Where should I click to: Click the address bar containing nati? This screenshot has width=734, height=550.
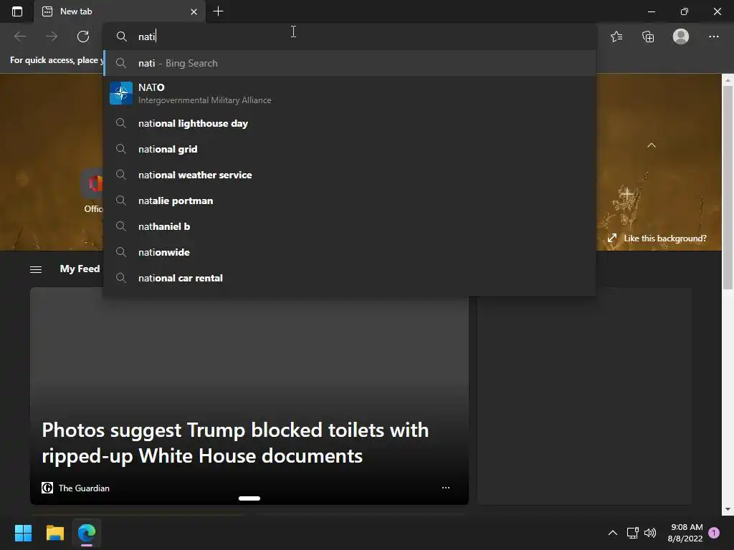[349, 37]
